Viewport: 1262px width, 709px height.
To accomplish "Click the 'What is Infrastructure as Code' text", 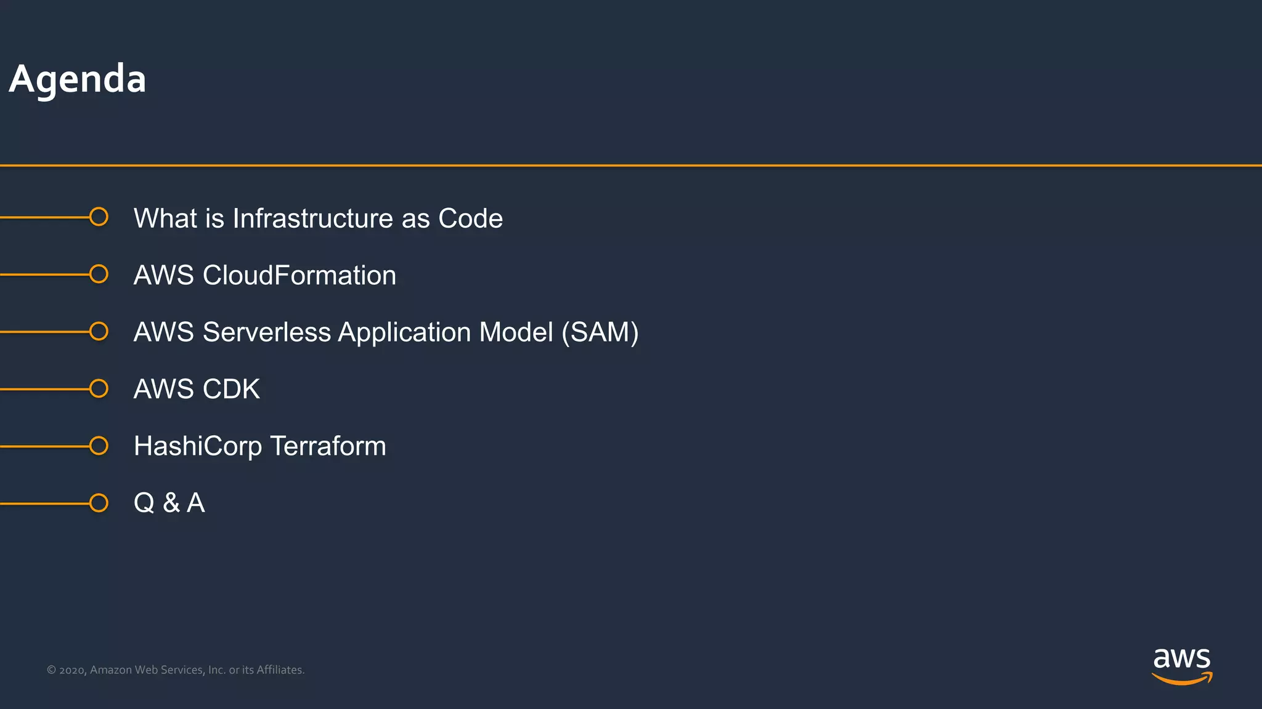I will [x=318, y=218].
